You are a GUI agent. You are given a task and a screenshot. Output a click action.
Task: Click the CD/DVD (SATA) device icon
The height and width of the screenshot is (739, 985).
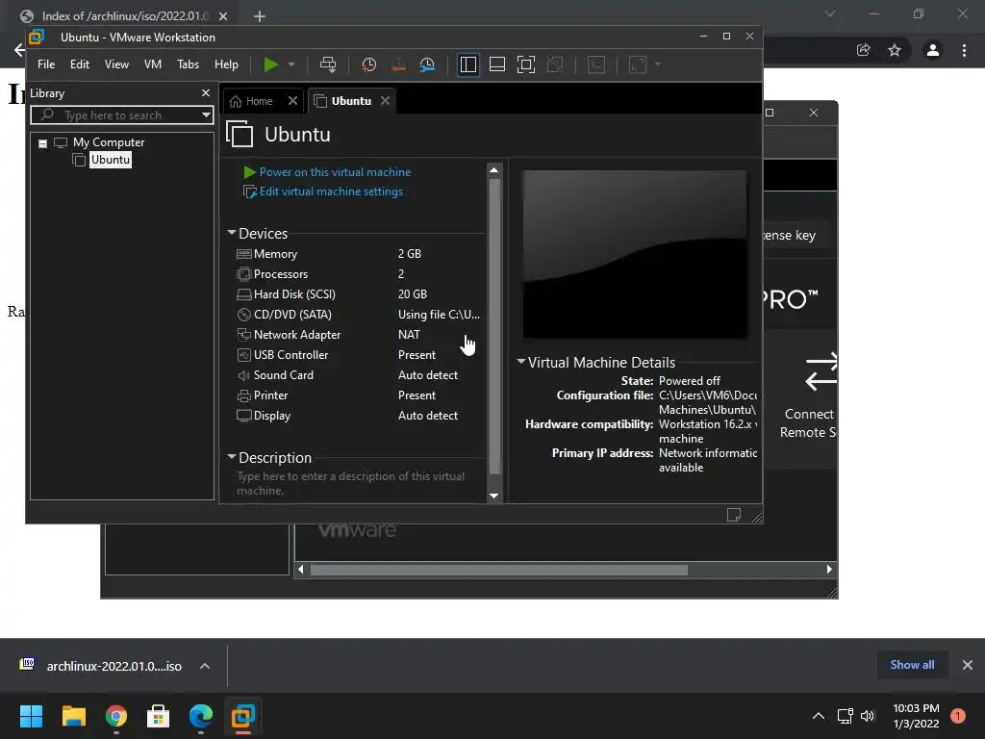point(243,315)
